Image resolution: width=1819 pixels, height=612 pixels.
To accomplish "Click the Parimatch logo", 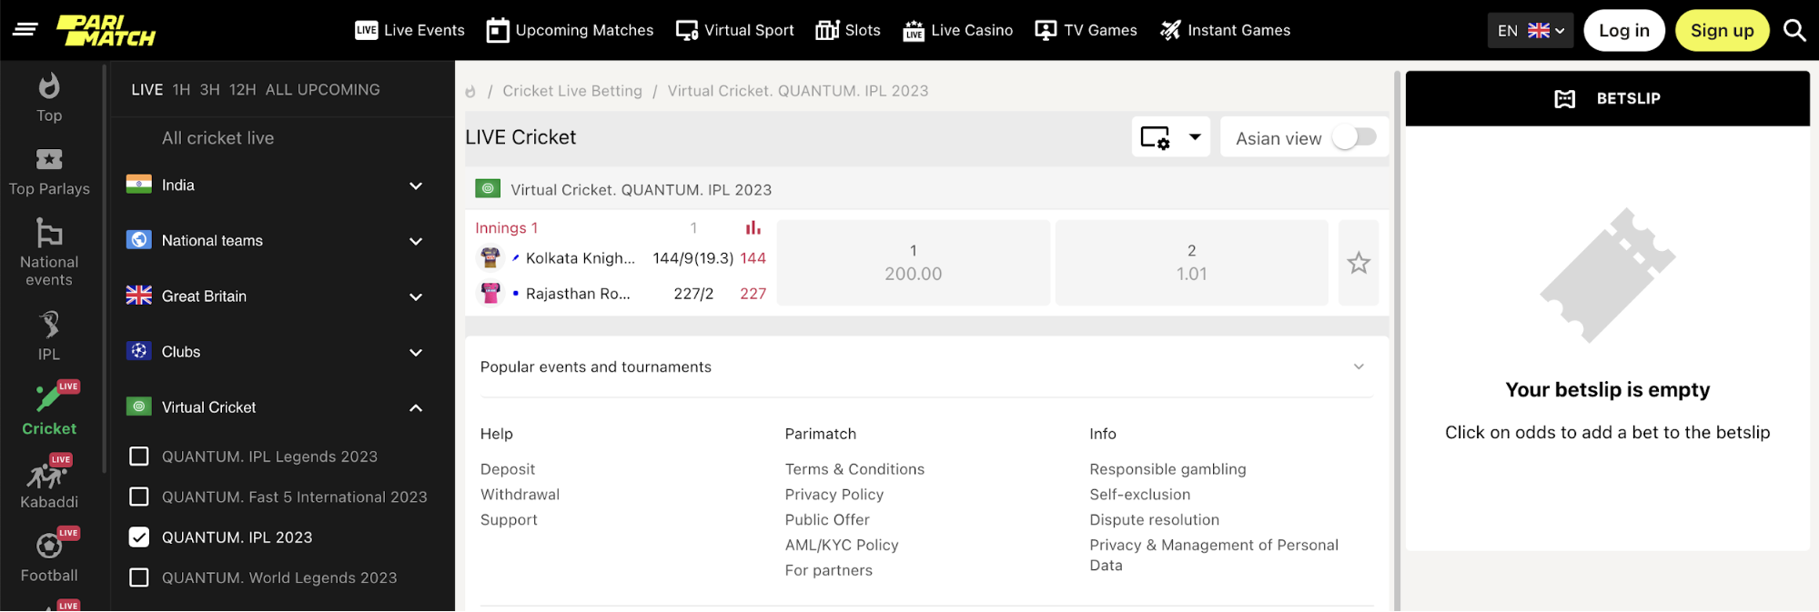I will pos(106,30).
